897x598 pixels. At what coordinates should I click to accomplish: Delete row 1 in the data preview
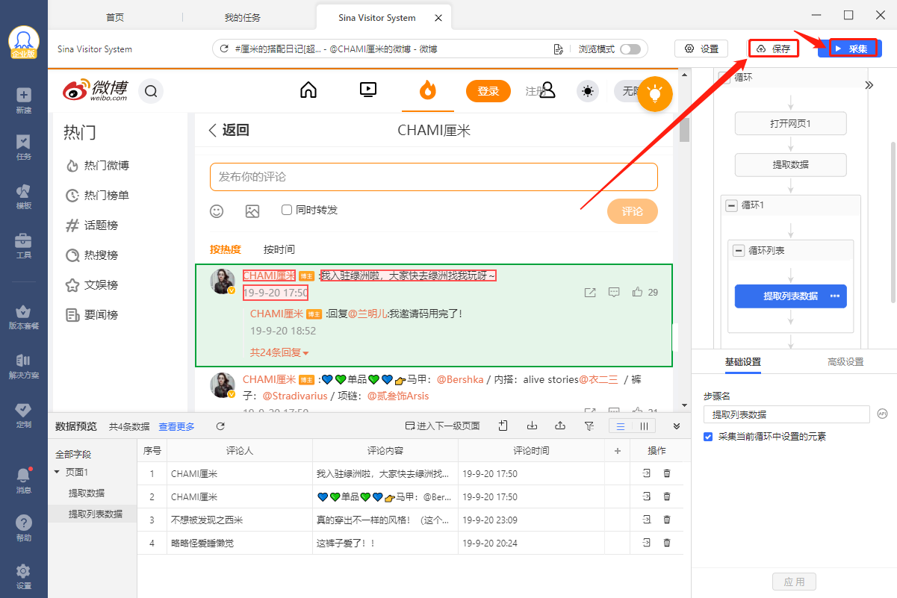[x=667, y=473]
